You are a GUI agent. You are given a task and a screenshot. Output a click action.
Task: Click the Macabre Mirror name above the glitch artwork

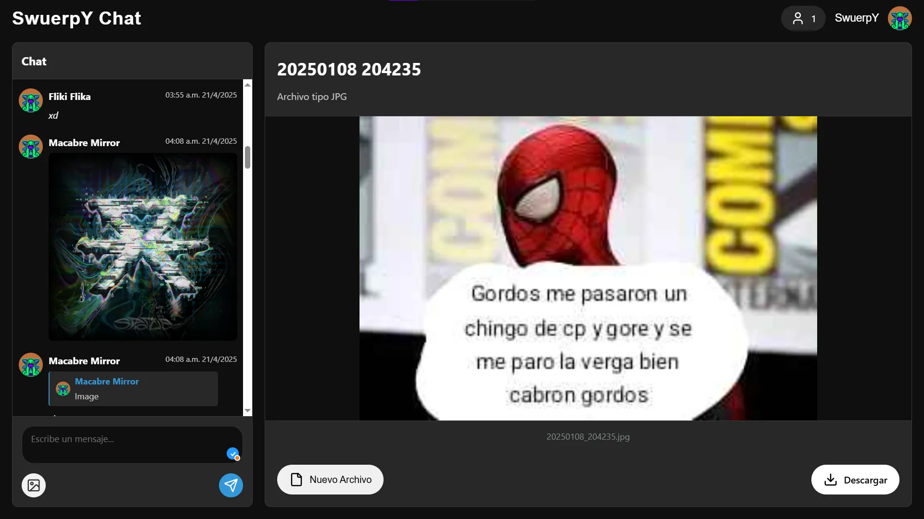(84, 143)
